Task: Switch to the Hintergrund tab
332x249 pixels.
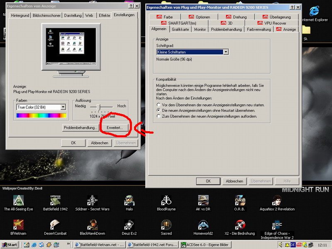Action: pos(20,15)
